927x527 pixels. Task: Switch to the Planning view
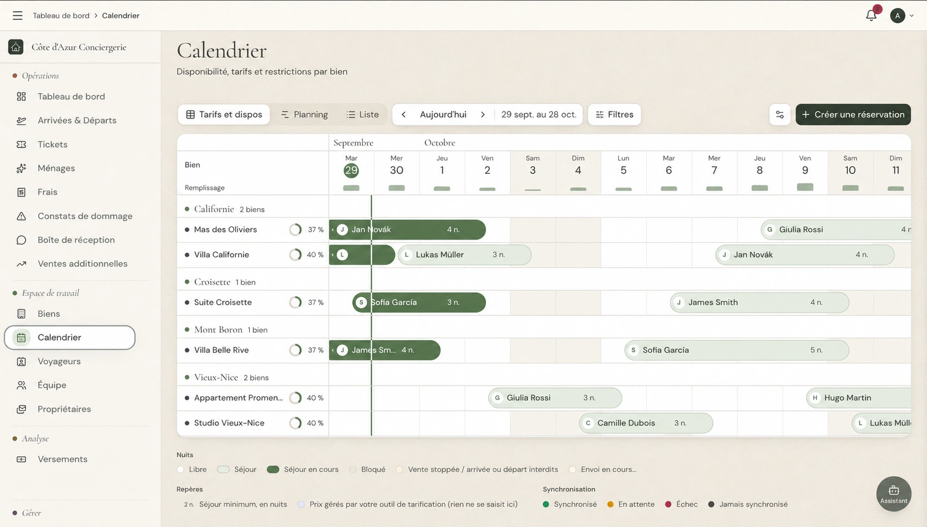(x=304, y=115)
